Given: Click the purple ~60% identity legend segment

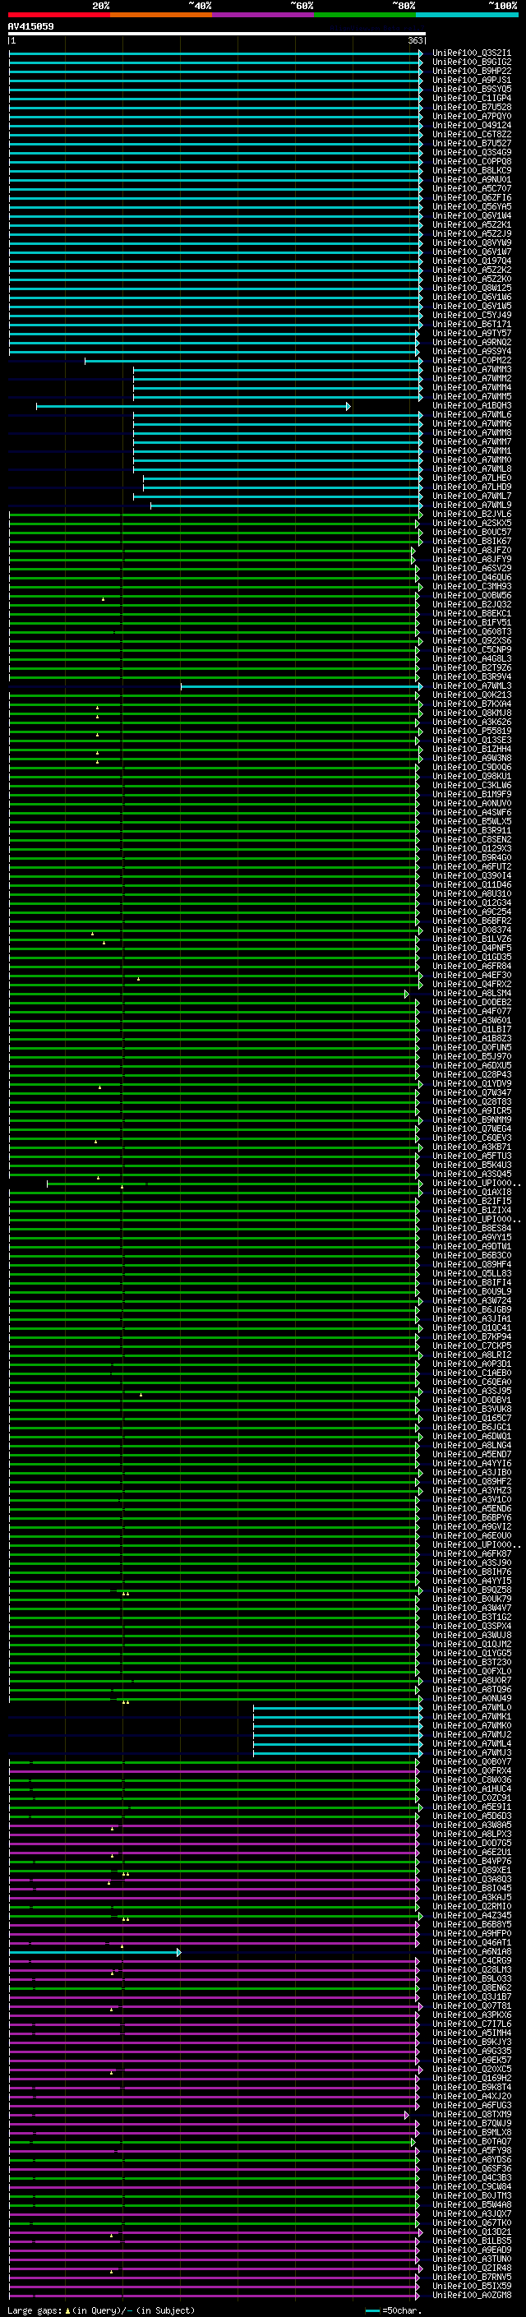Looking at the screenshot, I should pos(264,15).
